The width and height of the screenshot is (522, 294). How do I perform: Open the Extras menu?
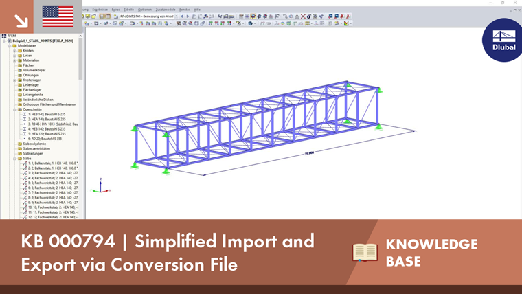click(x=115, y=10)
